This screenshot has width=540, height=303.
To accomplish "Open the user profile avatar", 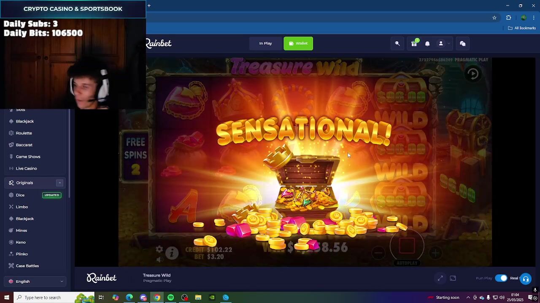I will pos(441,43).
